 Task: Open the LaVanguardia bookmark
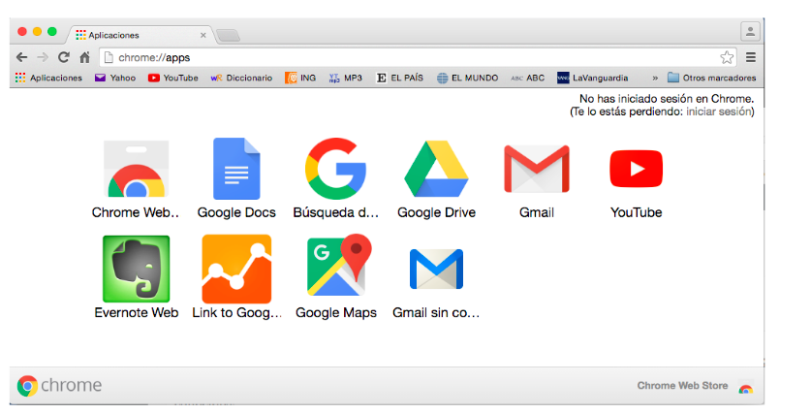point(593,78)
